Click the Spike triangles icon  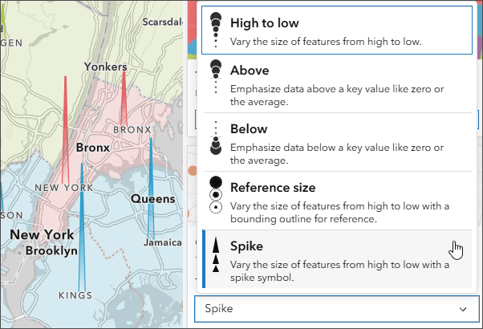pyautogui.click(x=215, y=255)
